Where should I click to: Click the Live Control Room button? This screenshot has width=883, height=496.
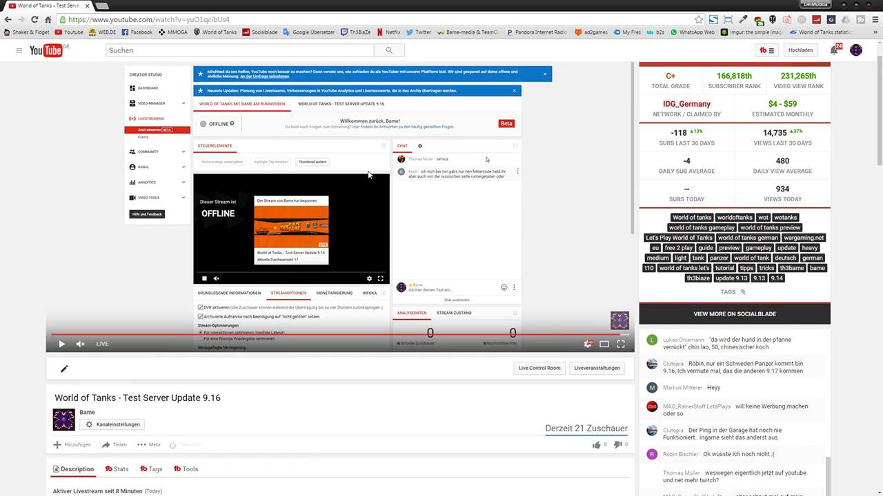click(x=539, y=368)
